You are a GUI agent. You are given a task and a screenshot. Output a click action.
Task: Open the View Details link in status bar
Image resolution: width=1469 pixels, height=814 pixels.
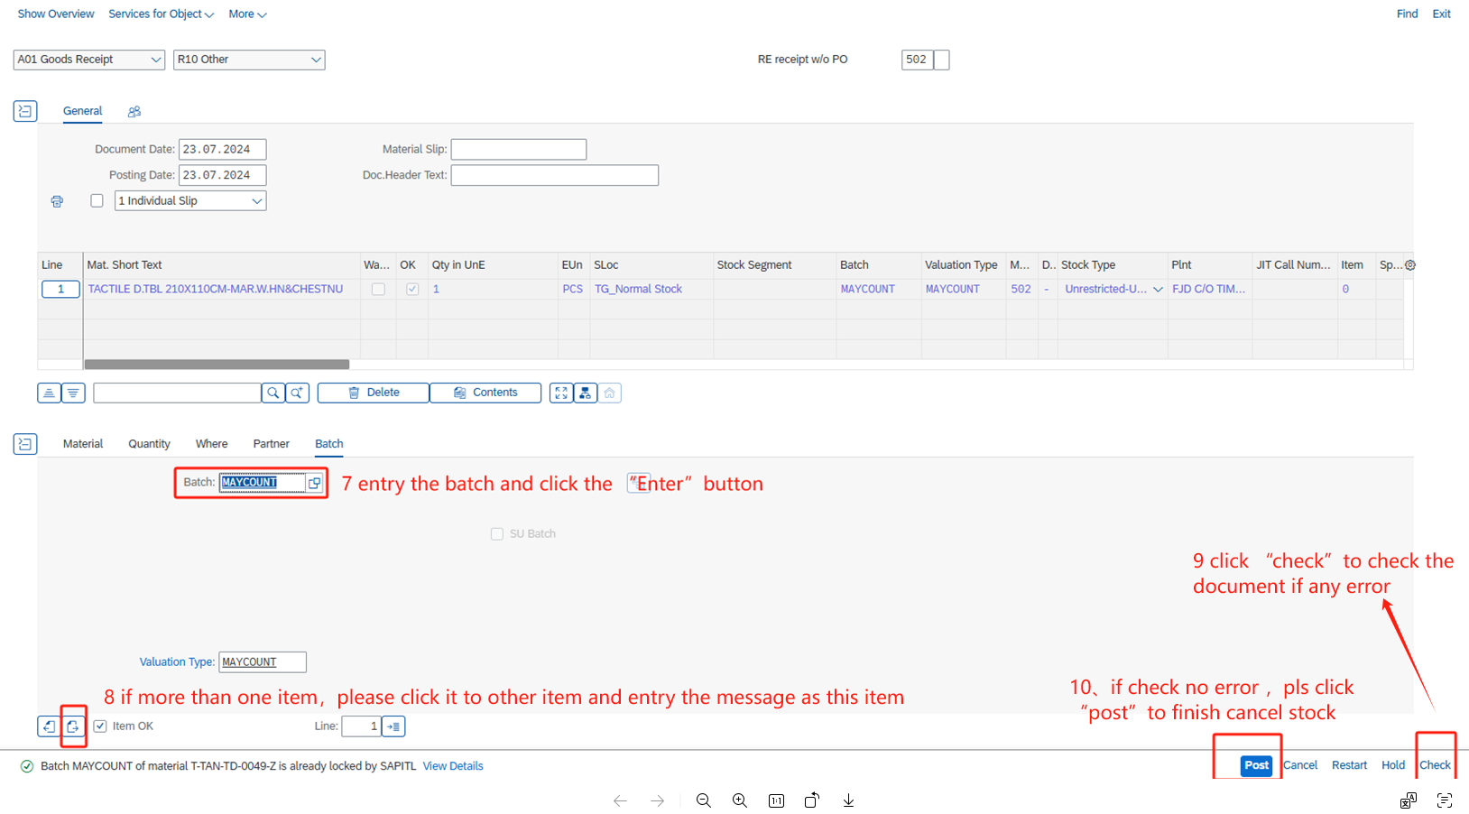coord(453,766)
